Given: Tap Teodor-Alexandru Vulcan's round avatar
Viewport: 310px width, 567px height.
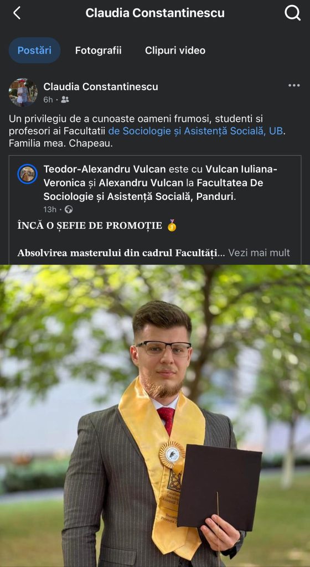Looking at the screenshot, I should [x=28, y=174].
